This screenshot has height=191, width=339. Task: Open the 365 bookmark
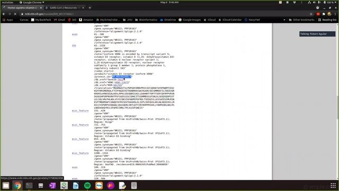[72, 20]
